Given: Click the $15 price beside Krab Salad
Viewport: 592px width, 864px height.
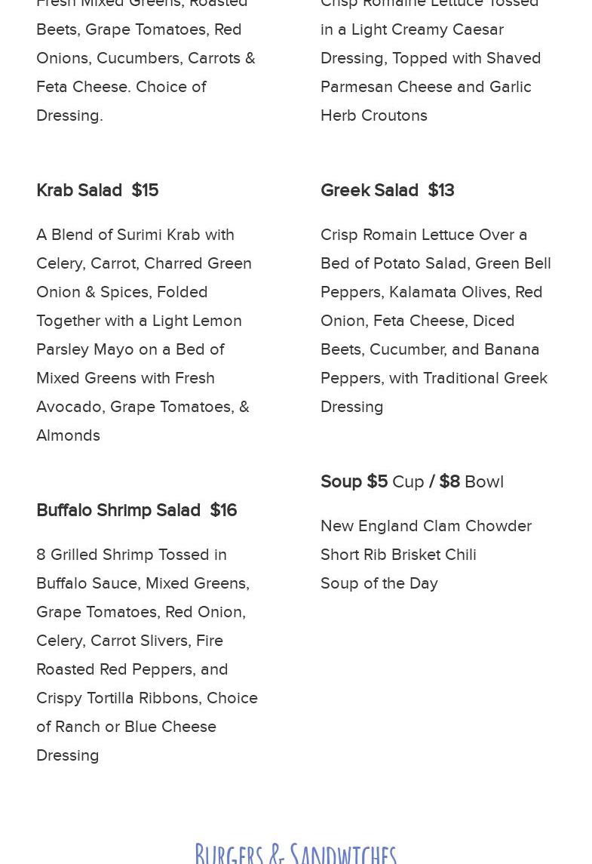Looking at the screenshot, I should [x=145, y=190].
